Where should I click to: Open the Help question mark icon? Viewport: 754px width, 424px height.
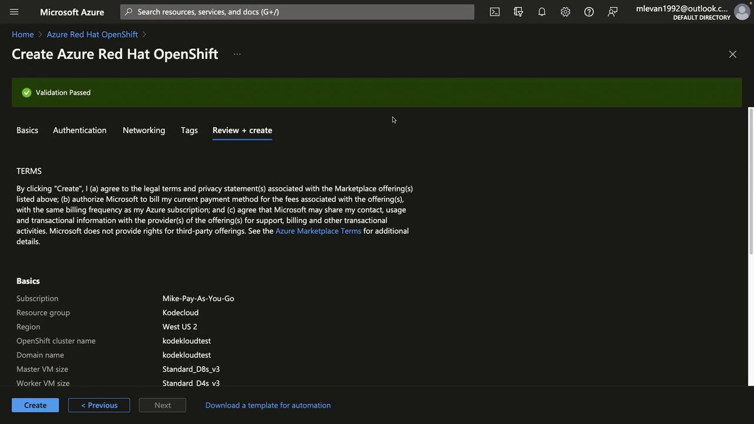[x=589, y=12]
